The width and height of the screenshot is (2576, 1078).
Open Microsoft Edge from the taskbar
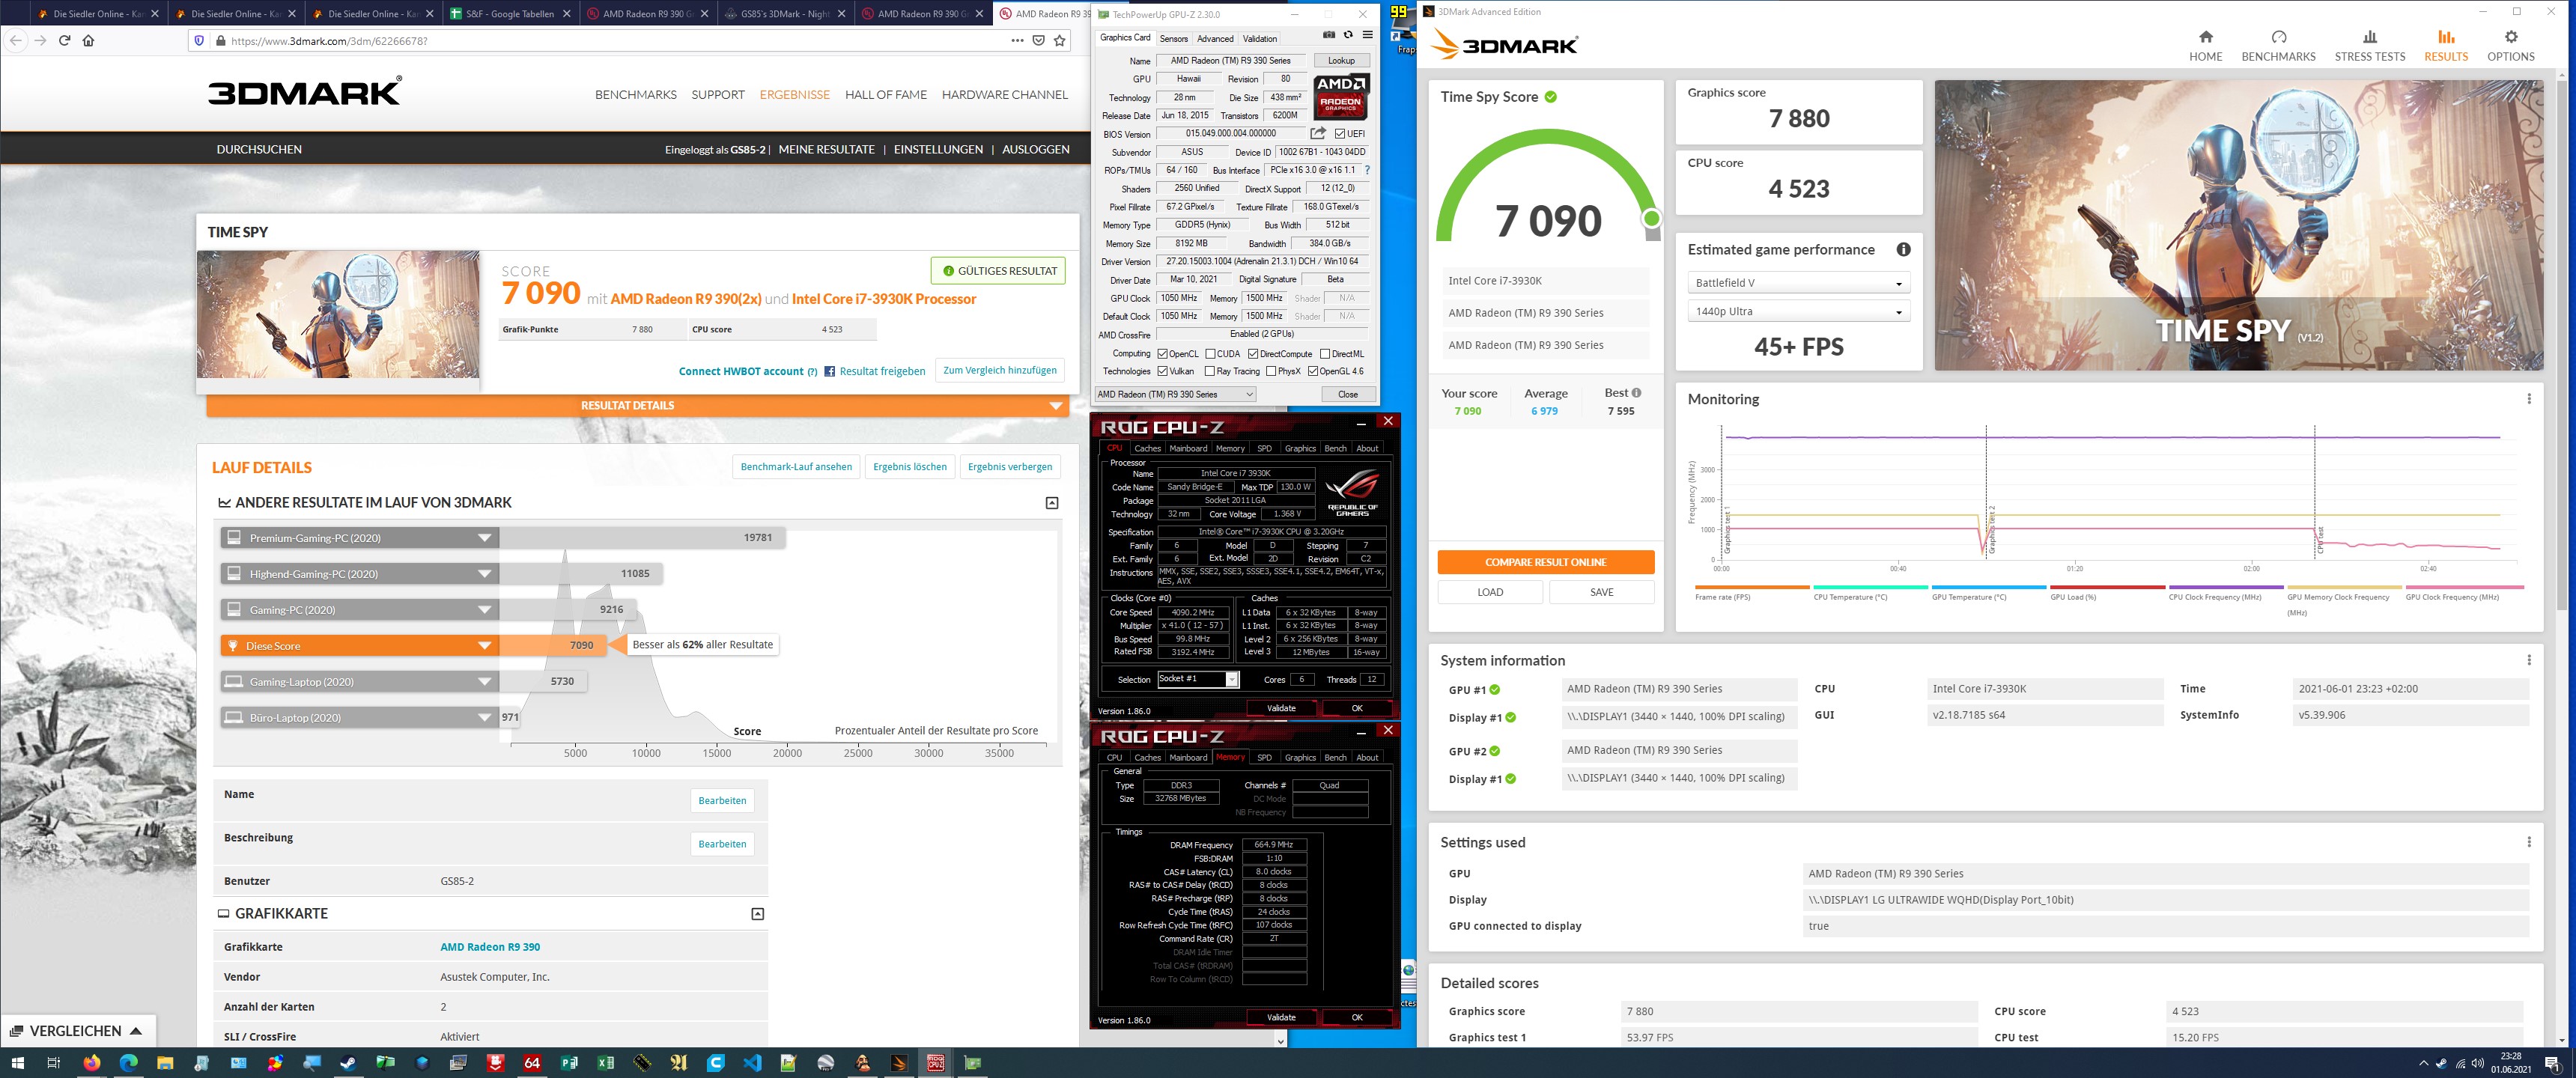[128, 1063]
